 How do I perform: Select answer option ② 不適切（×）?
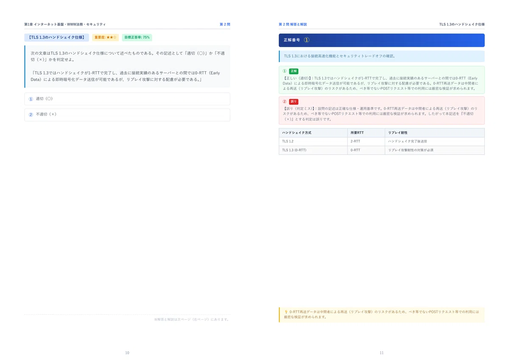coord(127,115)
